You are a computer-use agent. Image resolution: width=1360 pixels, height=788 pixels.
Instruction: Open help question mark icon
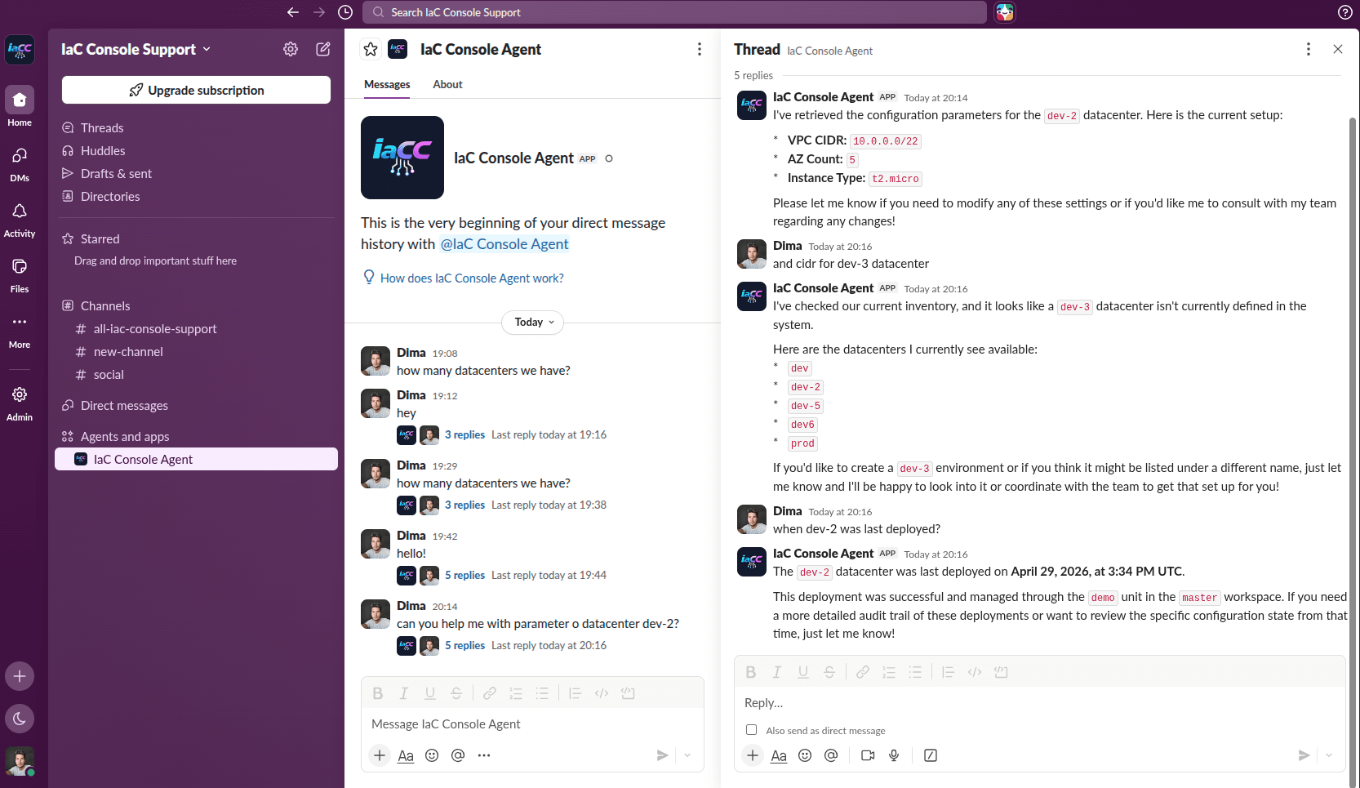click(x=1345, y=12)
